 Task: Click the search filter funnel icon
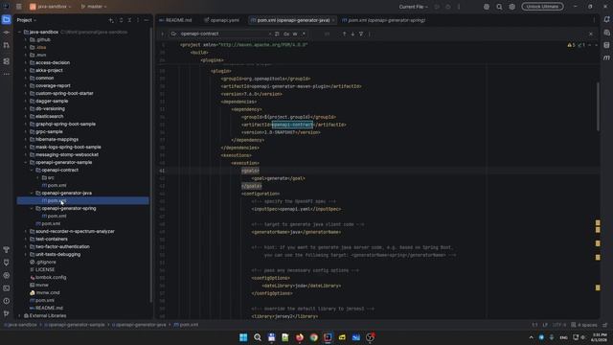click(361, 34)
